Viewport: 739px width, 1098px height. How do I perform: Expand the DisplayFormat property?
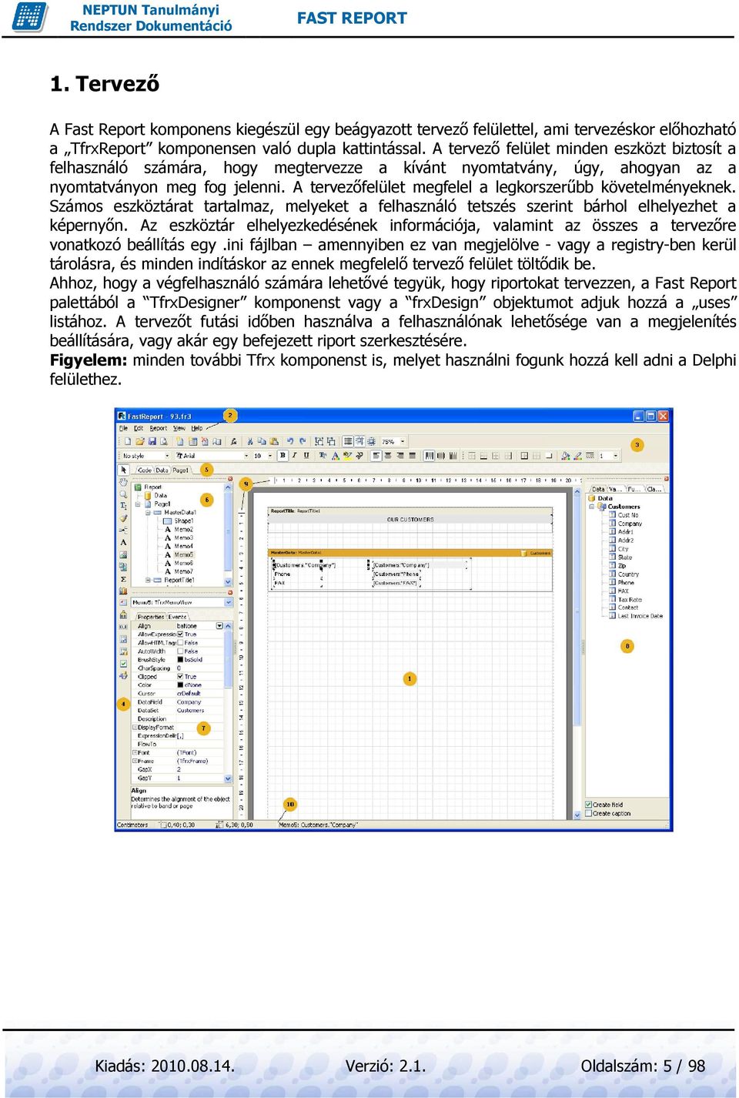click(135, 728)
